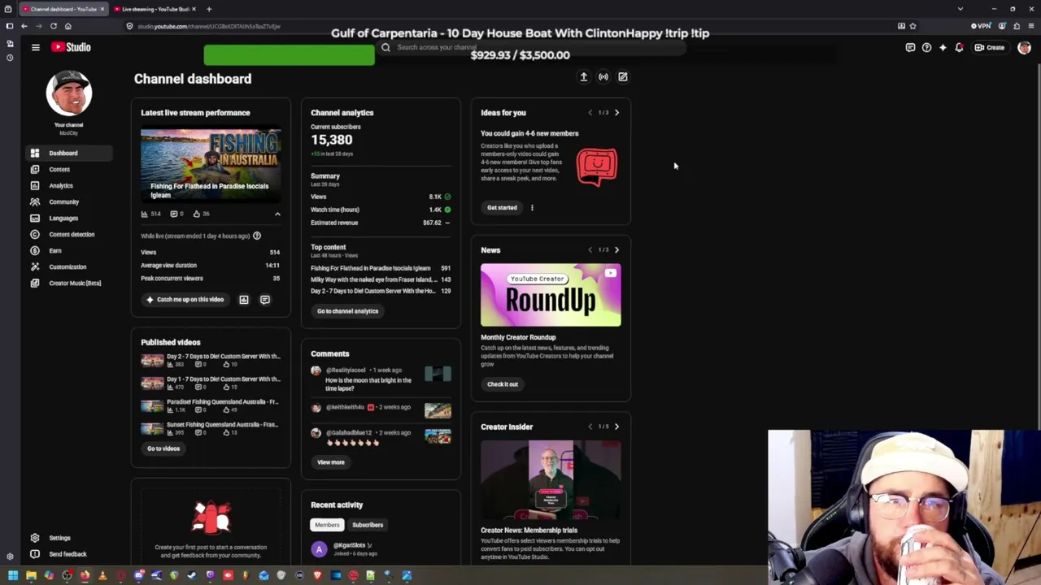Image resolution: width=1041 pixels, height=585 pixels.
Task: Go to browser home icon
Action: pyautogui.click(x=68, y=26)
